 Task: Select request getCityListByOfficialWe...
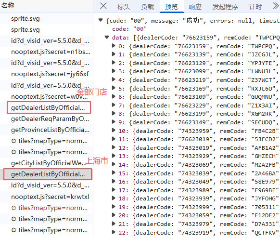[46, 163]
